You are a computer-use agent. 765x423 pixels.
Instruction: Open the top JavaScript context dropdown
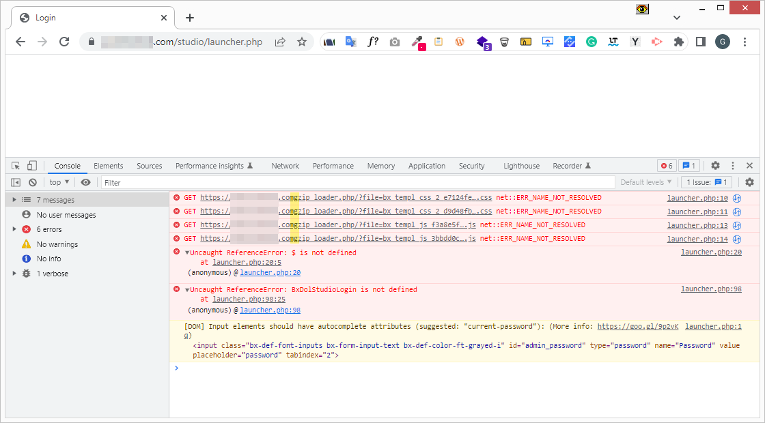[59, 182]
